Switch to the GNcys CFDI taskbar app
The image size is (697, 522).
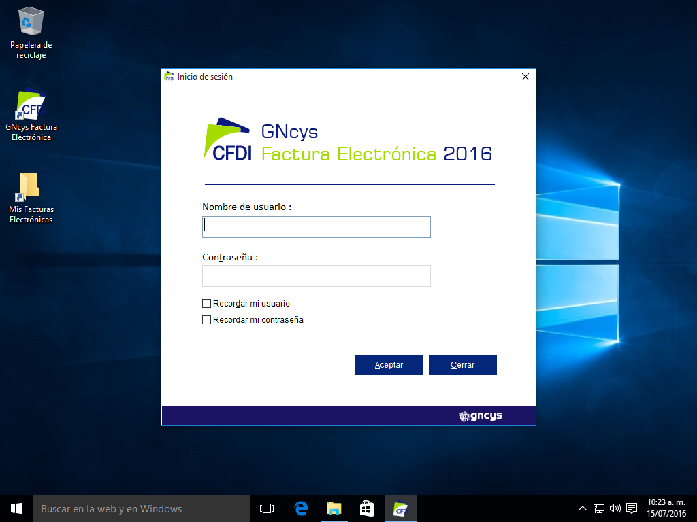tap(401, 508)
